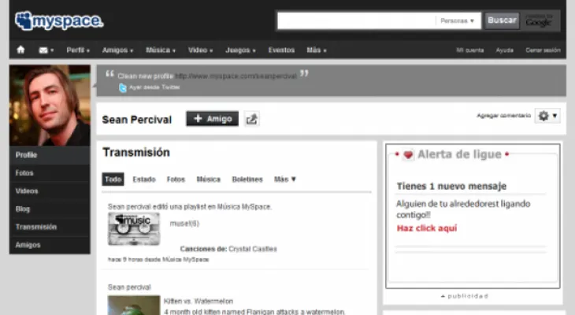Image resolution: width=575 pixels, height=315 pixels.
Task: Click Tienes 1 nuevo mensaje text
Action: (451, 187)
